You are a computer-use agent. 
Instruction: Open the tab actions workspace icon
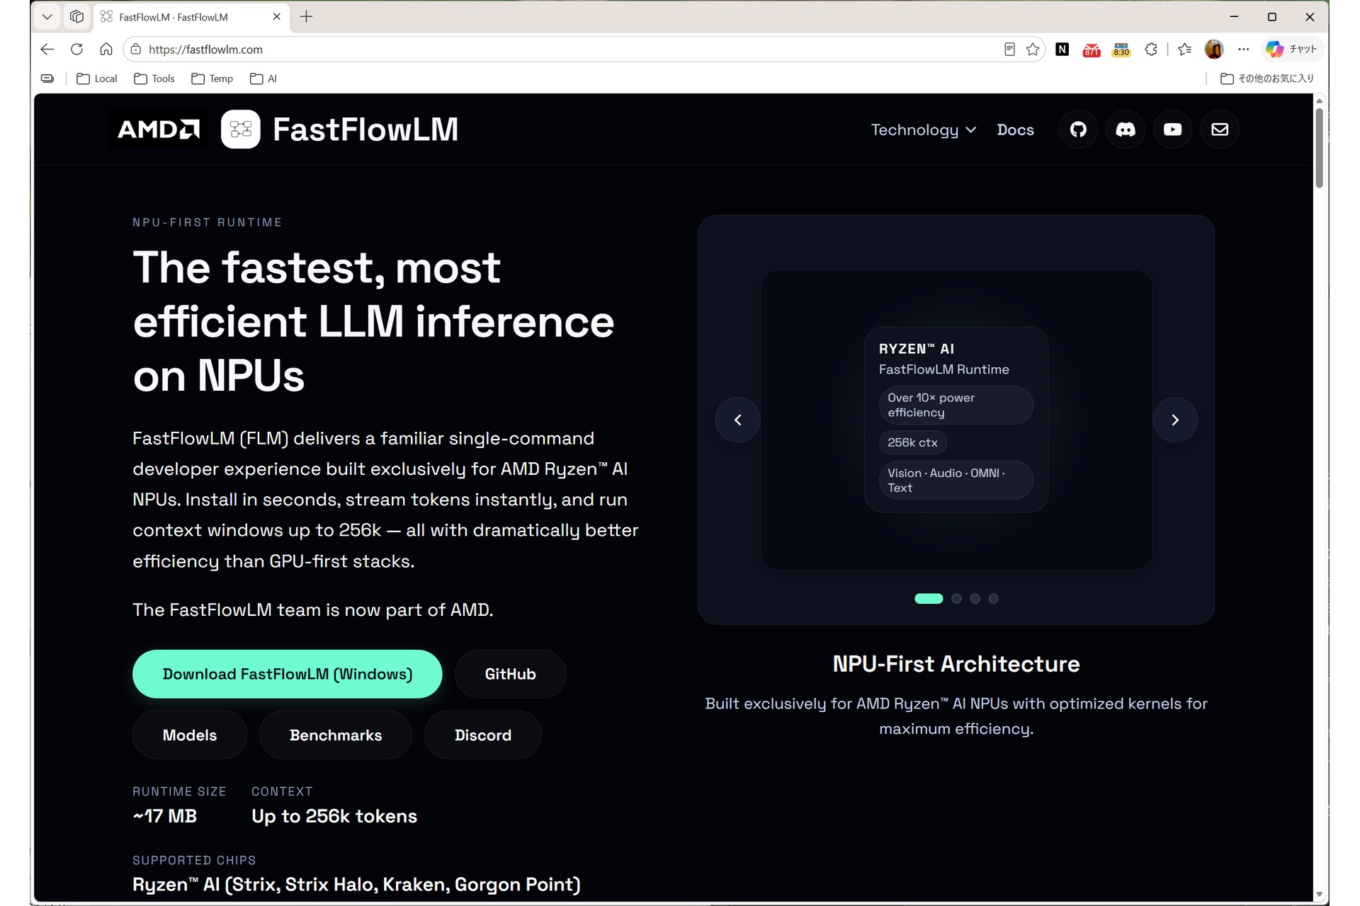point(76,16)
